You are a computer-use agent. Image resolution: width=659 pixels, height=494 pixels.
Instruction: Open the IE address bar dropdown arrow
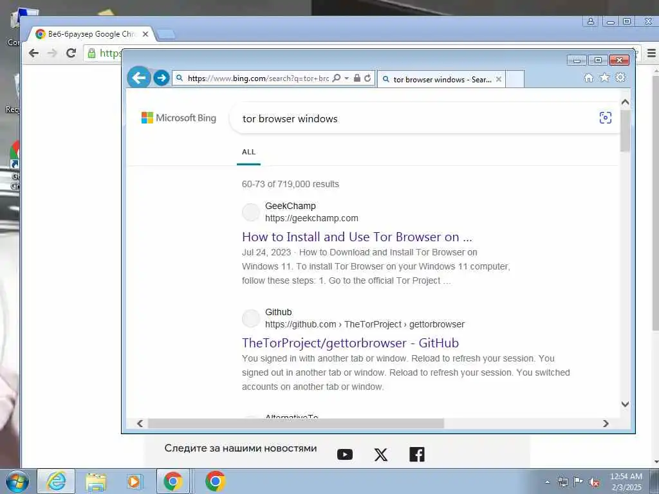(x=346, y=78)
